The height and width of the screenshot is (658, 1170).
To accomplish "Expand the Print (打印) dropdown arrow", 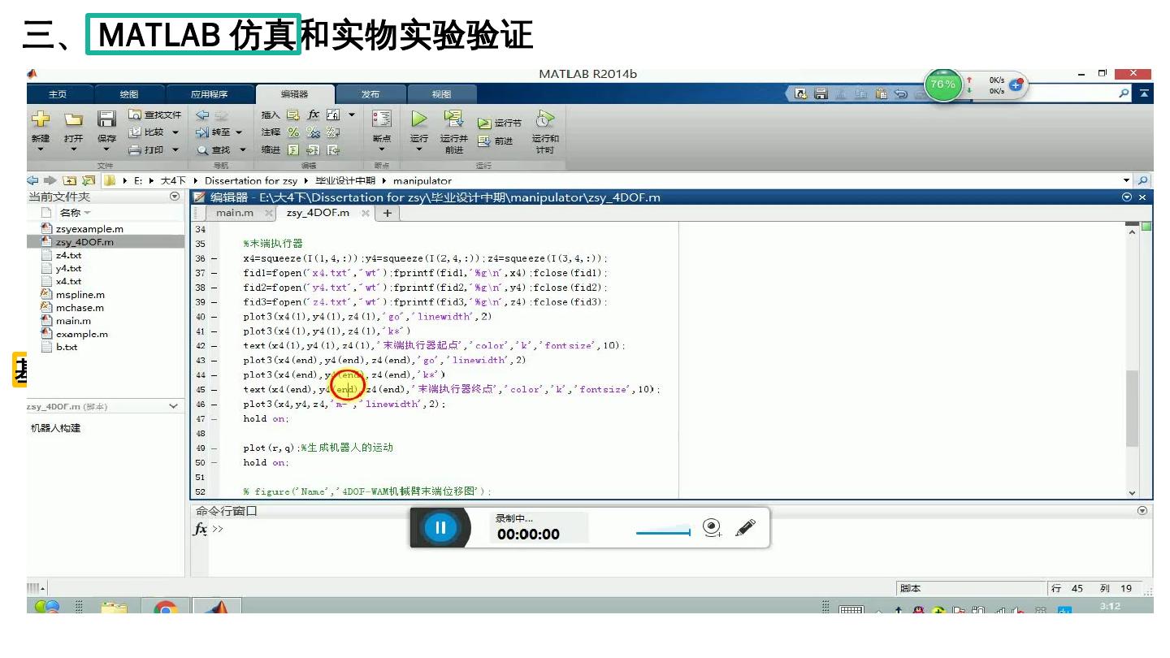I will pyautogui.click(x=175, y=150).
